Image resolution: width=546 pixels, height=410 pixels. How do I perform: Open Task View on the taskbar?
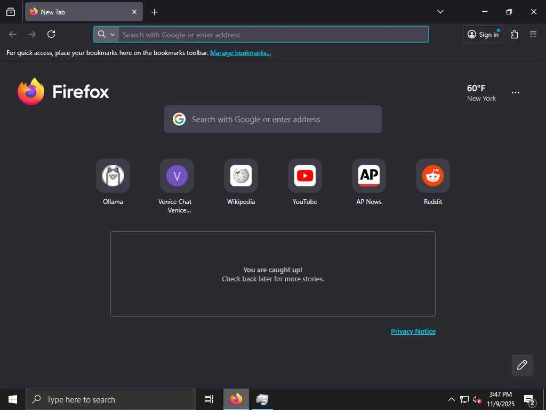coord(209,399)
